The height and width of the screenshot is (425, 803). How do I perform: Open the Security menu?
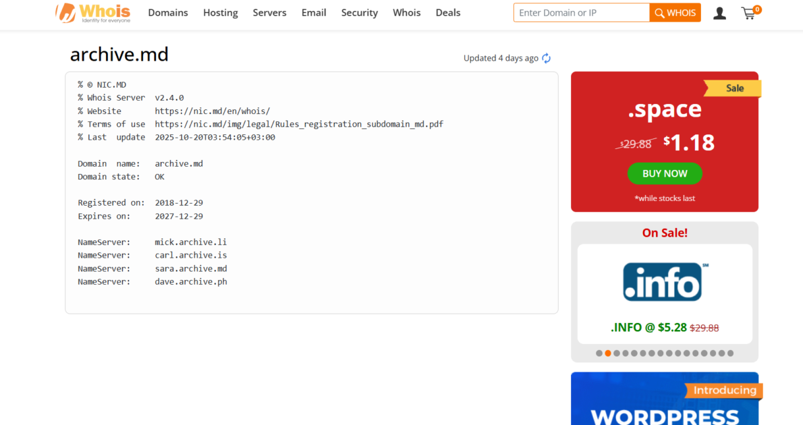(360, 13)
